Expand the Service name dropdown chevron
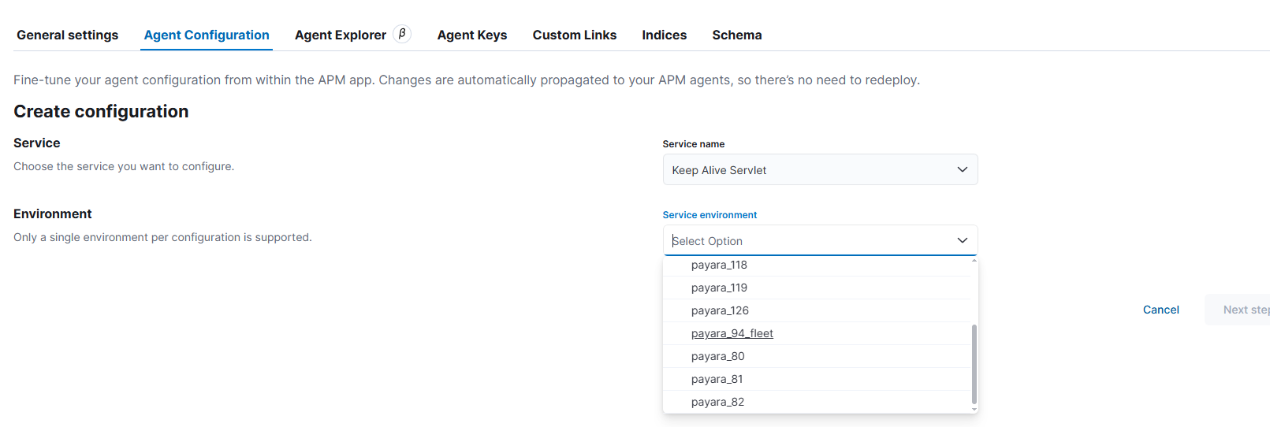 point(962,169)
